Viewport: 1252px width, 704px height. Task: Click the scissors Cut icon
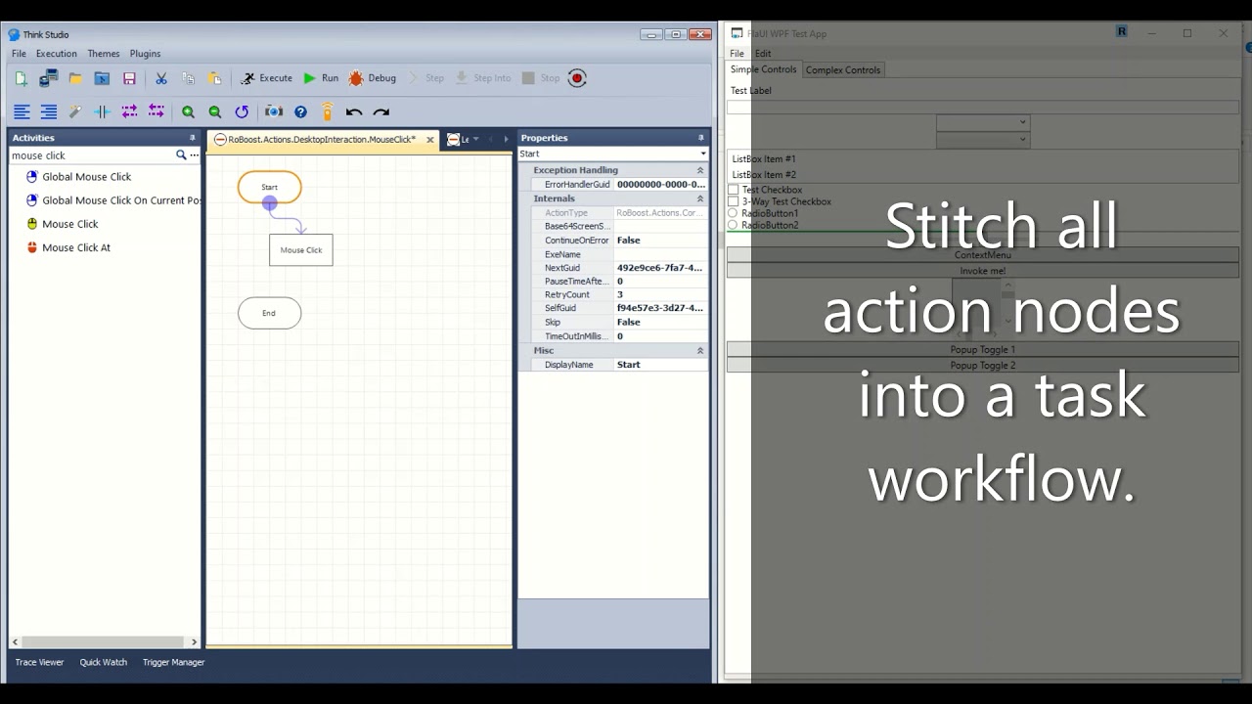click(x=161, y=78)
